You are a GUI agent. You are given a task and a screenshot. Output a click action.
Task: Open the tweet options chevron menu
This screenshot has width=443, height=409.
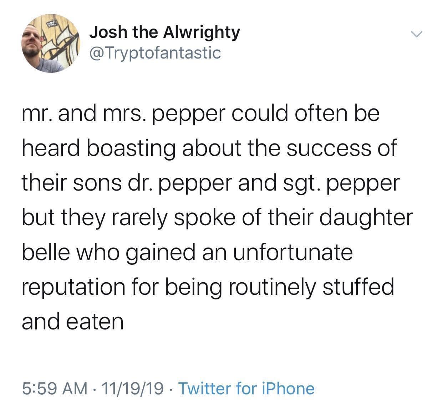[416, 35]
